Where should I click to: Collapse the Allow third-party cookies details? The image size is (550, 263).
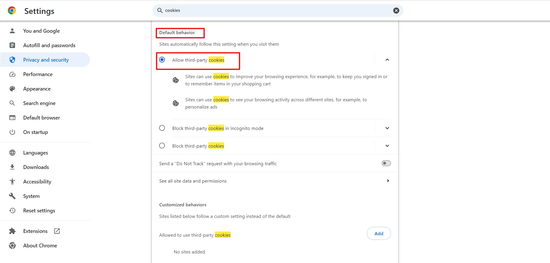[387, 60]
